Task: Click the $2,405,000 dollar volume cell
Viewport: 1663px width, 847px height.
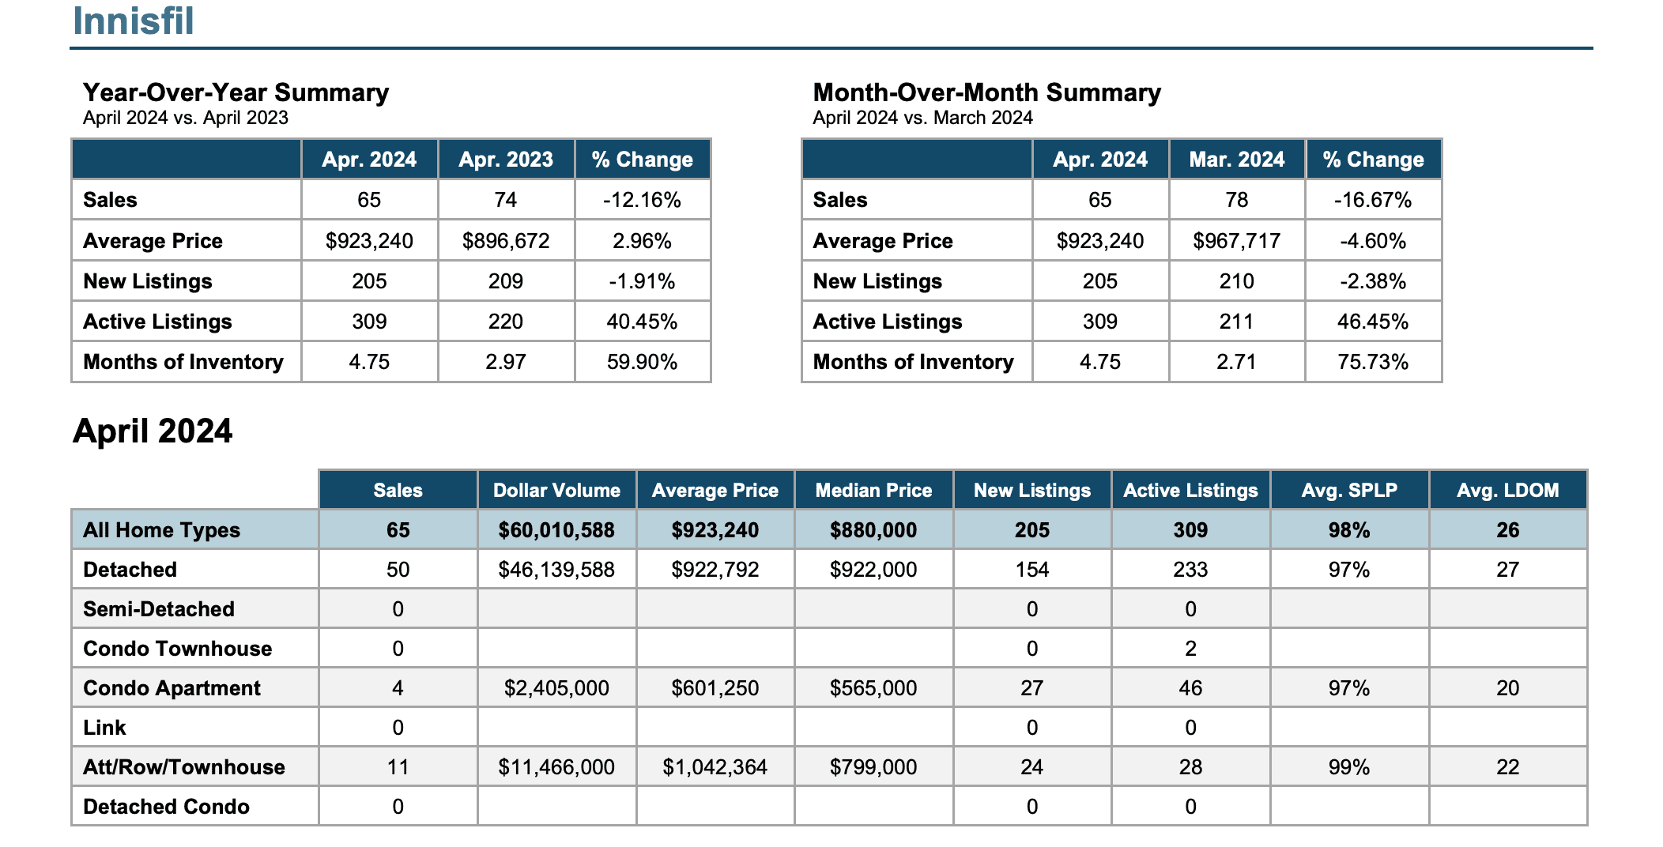Action: pos(556,688)
